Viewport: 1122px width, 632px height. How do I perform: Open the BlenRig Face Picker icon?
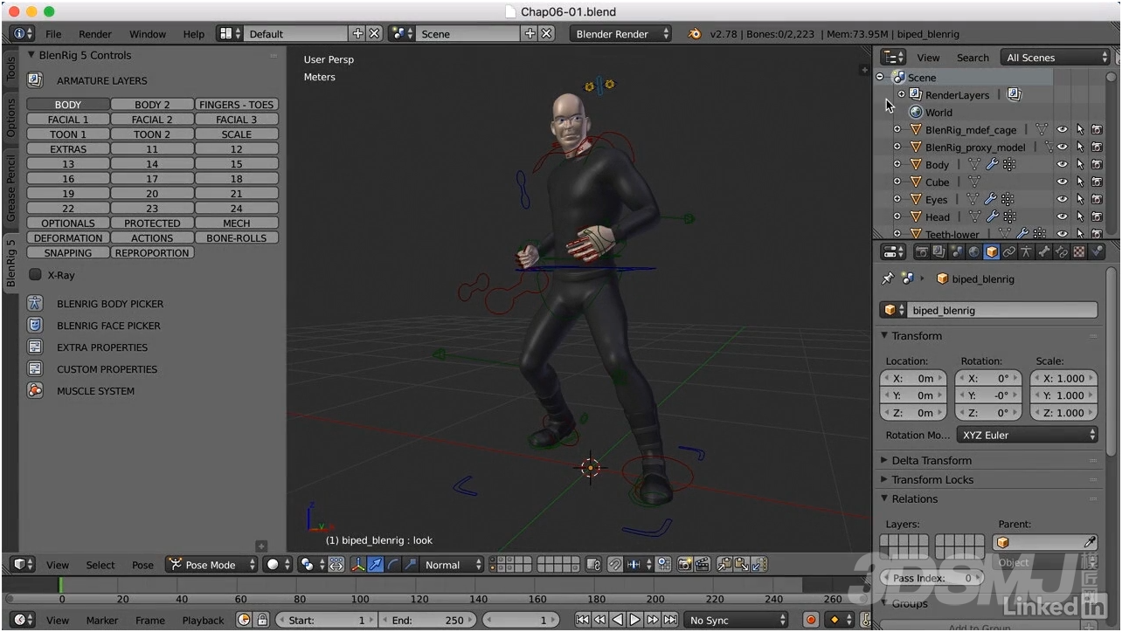point(35,326)
